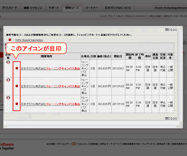187x156 pixels.
Task: Open the 会社情報 footer link
Action: (x=50, y=144)
